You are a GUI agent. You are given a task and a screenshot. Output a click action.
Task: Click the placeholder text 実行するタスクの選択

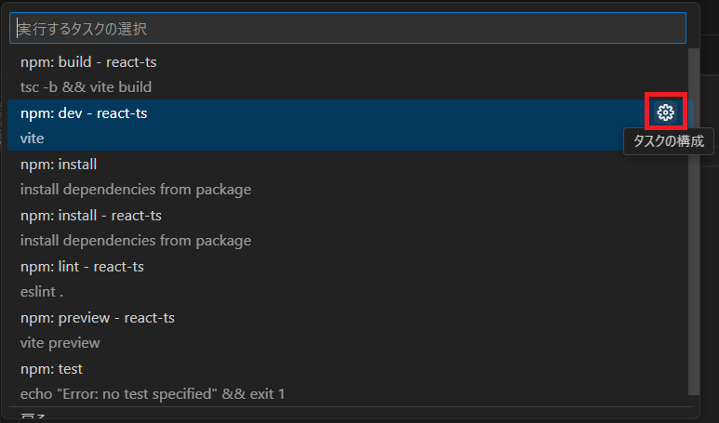[84, 29]
